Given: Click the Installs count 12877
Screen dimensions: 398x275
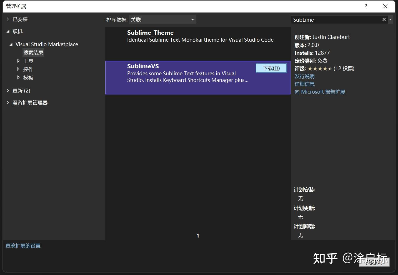Looking at the screenshot, I should point(322,53).
